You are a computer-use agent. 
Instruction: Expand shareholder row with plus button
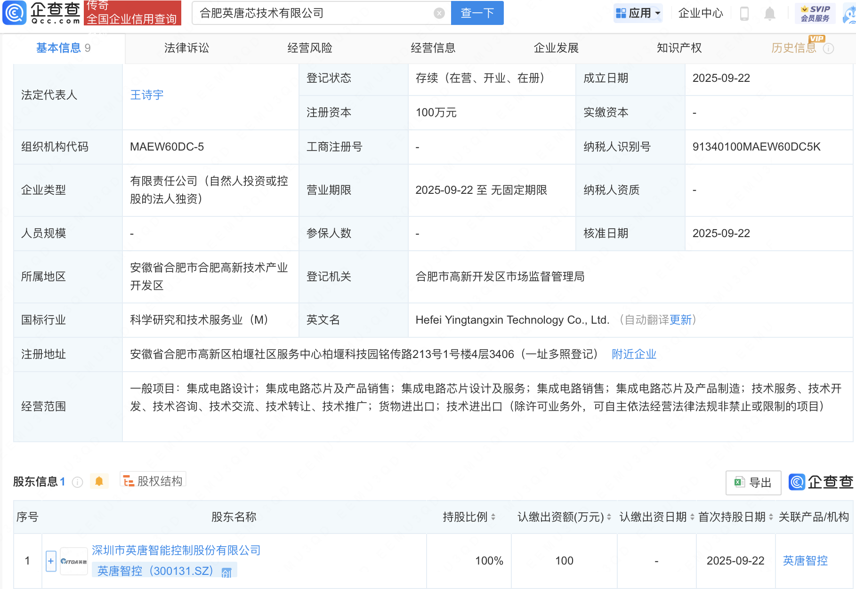[51, 561]
